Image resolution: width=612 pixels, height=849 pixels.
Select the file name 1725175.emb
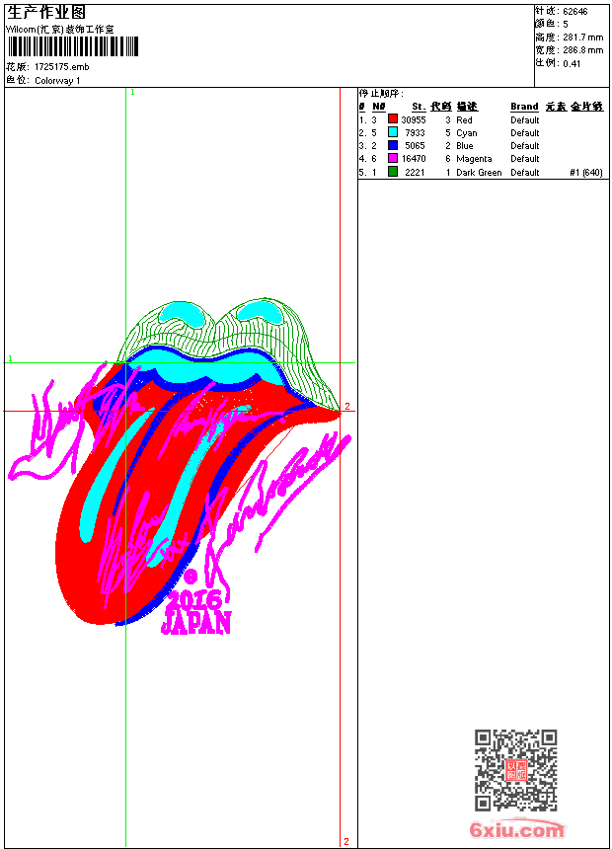pyautogui.click(x=62, y=67)
